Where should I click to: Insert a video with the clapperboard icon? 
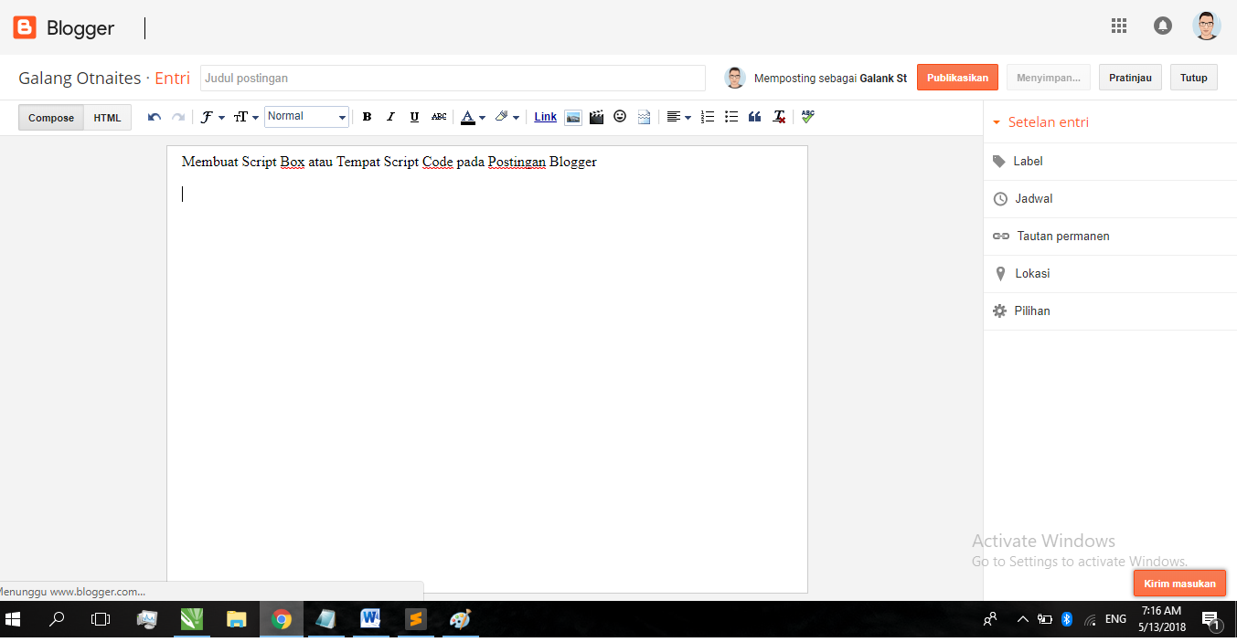click(x=597, y=117)
